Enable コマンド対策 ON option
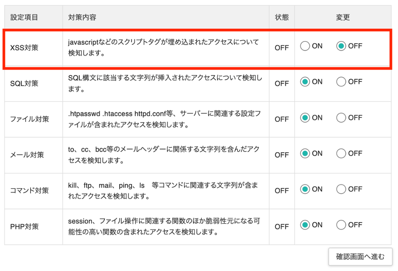The image size is (398, 271). [x=305, y=189]
